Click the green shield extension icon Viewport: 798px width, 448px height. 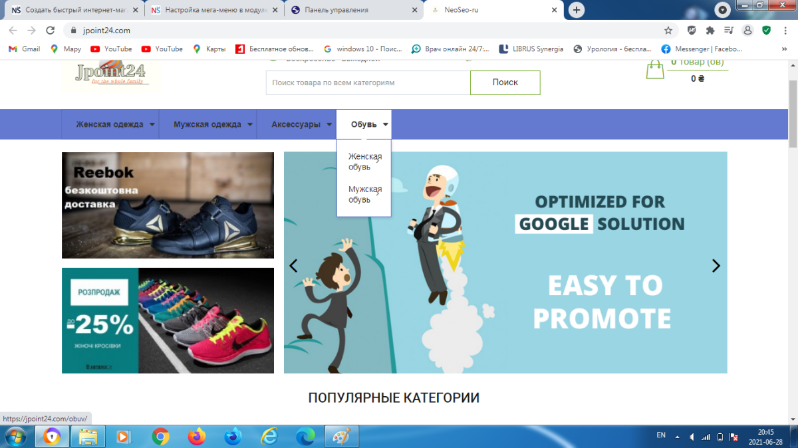[x=766, y=31]
